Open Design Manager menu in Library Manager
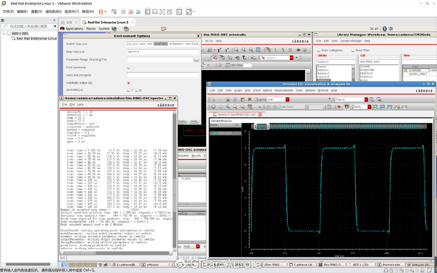This screenshot has height=273, width=437. [x=351, y=41]
